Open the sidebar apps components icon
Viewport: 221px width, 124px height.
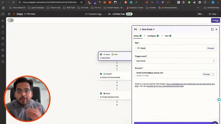pos(3,21)
